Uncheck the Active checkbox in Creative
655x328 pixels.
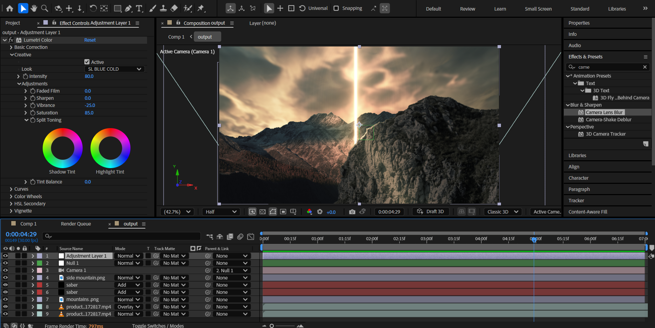87,62
